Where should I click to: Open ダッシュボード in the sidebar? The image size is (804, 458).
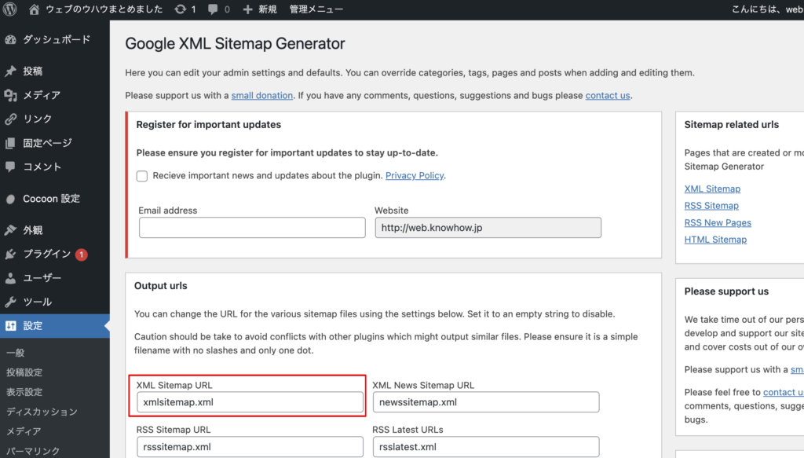point(57,39)
